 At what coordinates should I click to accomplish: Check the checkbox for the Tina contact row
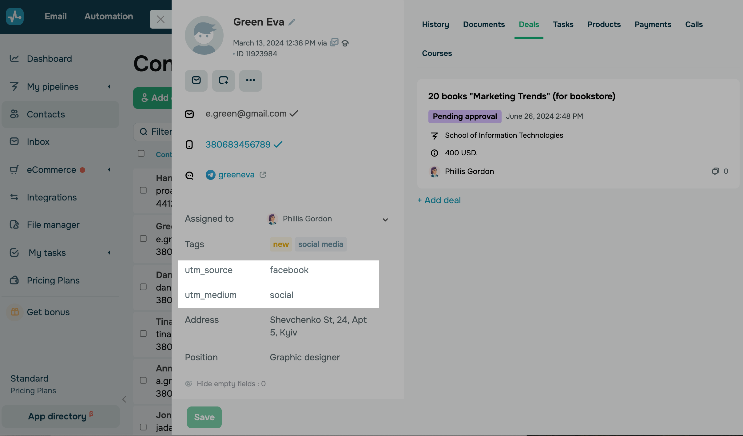tap(143, 334)
